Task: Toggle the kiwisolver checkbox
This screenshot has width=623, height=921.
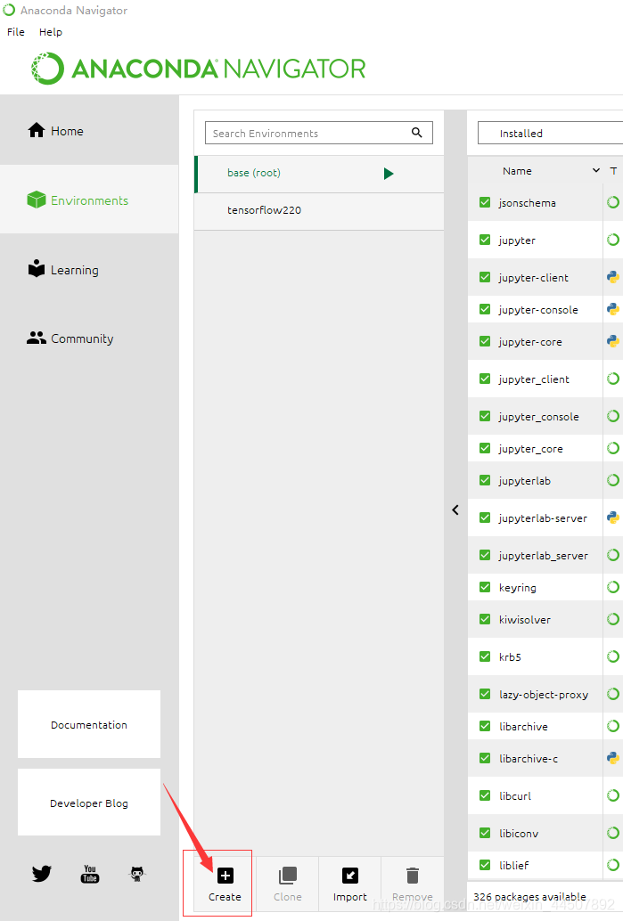Action: click(x=485, y=619)
